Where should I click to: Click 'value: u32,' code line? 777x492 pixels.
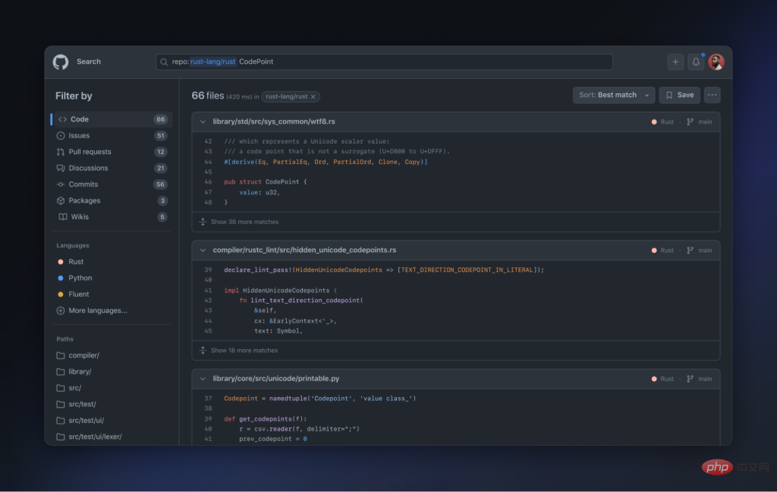(260, 192)
